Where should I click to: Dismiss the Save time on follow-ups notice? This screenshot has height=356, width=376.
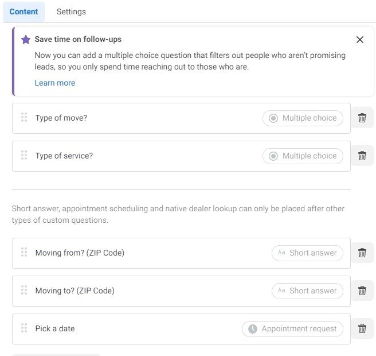[x=360, y=40]
